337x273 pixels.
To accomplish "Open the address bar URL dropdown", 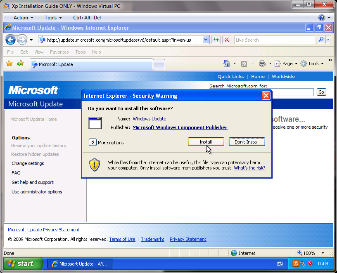I will point(206,40).
